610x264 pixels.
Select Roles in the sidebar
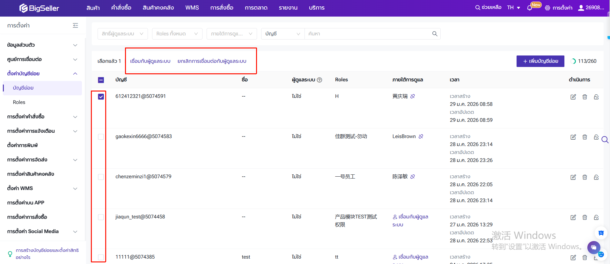click(19, 102)
